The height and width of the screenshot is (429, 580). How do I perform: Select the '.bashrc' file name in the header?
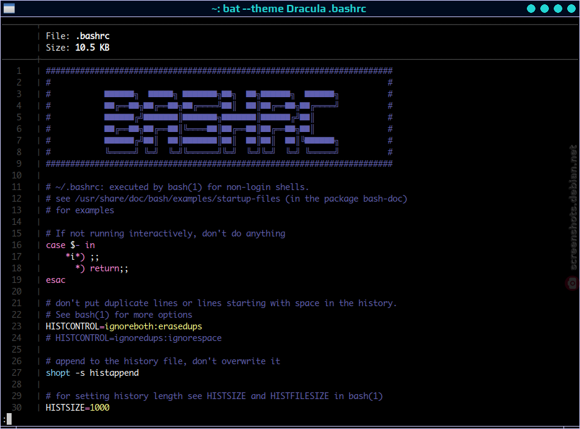(x=92, y=36)
